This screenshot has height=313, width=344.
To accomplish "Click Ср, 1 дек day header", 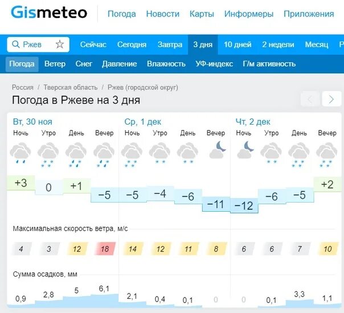I will click(x=142, y=121).
